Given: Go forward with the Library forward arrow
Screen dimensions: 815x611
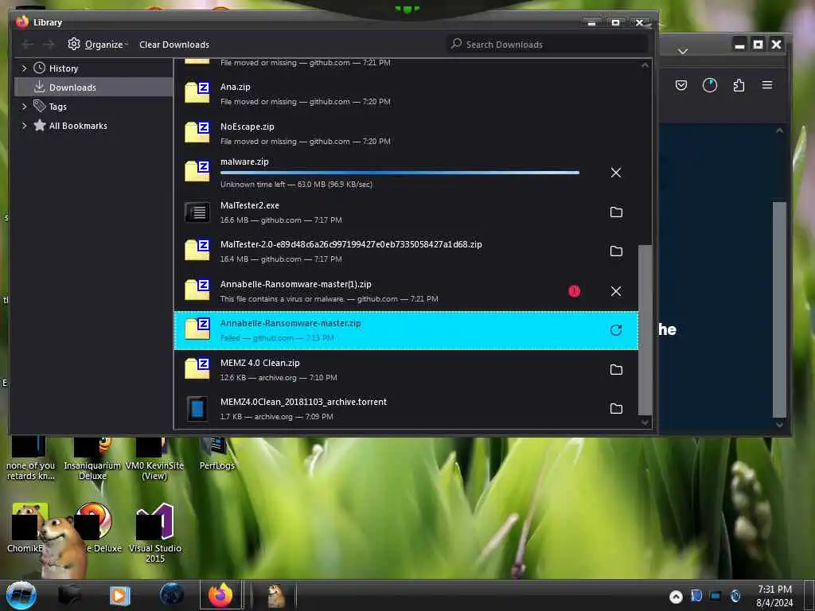Looking at the screenshot, I should click(49, 45).
